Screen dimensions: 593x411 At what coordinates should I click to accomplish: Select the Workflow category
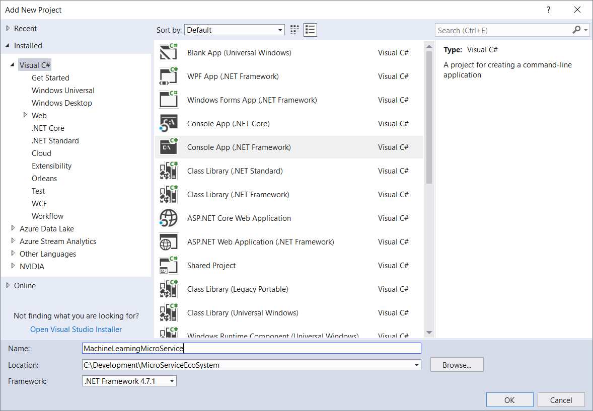[x=48, y=216]
